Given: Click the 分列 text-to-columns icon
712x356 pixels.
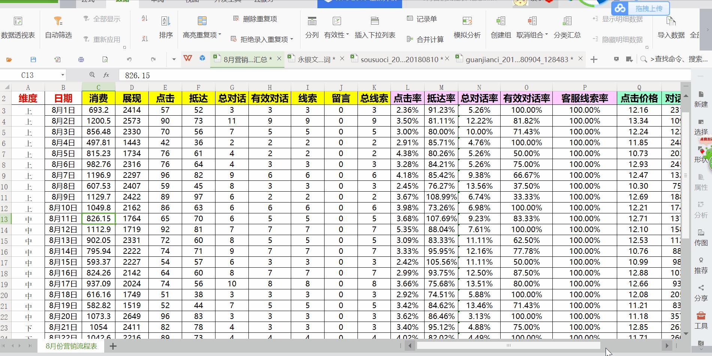Looking at the screenshot, I should 312,26.
